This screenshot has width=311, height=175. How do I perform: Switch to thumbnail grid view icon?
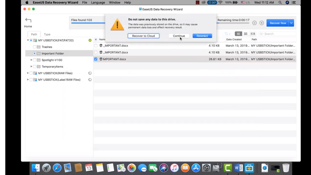click(x=246, y=34)
